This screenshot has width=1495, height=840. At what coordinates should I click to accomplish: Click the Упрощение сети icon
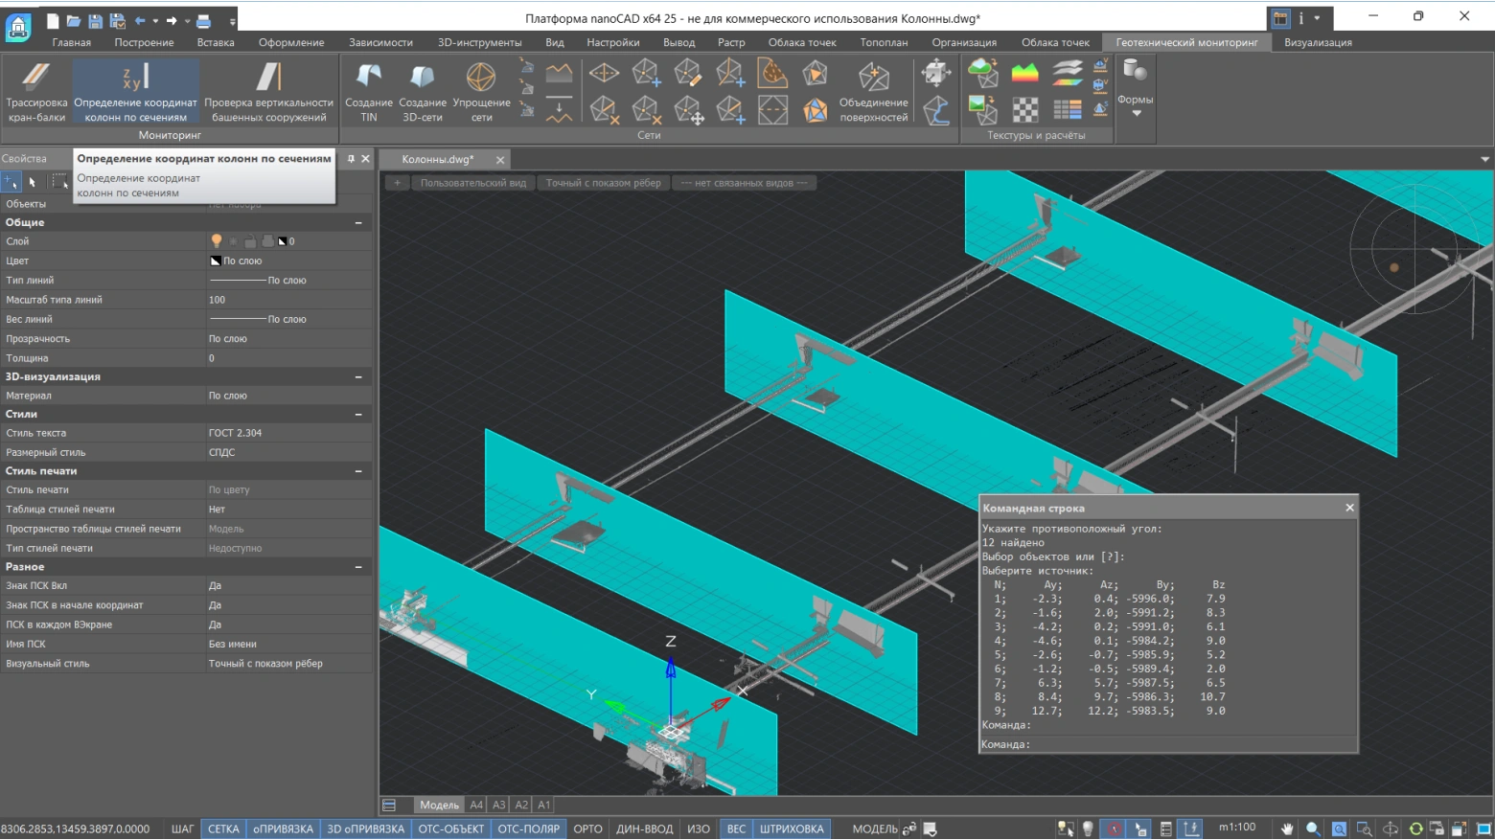point(481,92)
